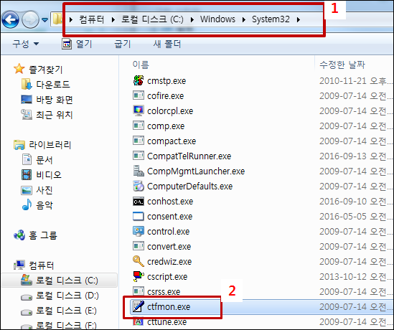Click the colorcpl.exe monitor icon

[139, 110]
